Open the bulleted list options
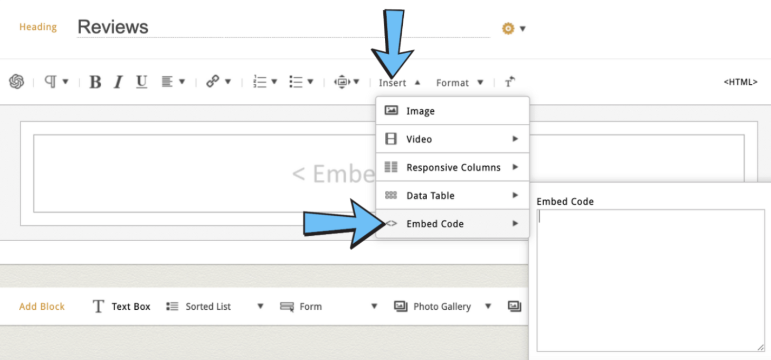This screenshot has width=771, height=360. point(301,82)
